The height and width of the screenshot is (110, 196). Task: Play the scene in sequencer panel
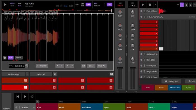[143, 5]
